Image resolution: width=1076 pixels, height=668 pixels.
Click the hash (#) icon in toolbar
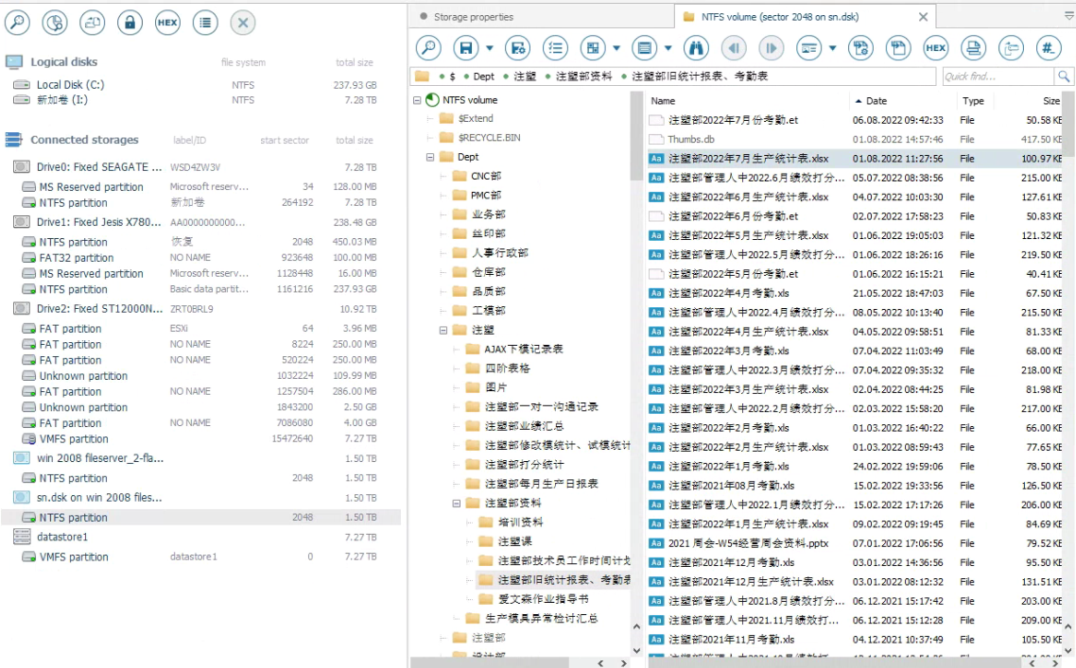[x=1048, y=48]
